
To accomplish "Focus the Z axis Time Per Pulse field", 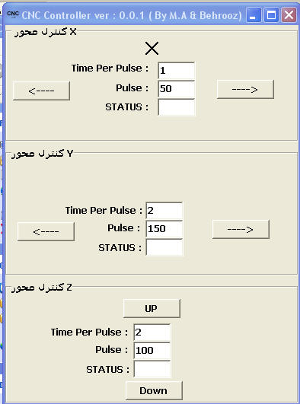I will pyautogui.click(x=152, y=332).
